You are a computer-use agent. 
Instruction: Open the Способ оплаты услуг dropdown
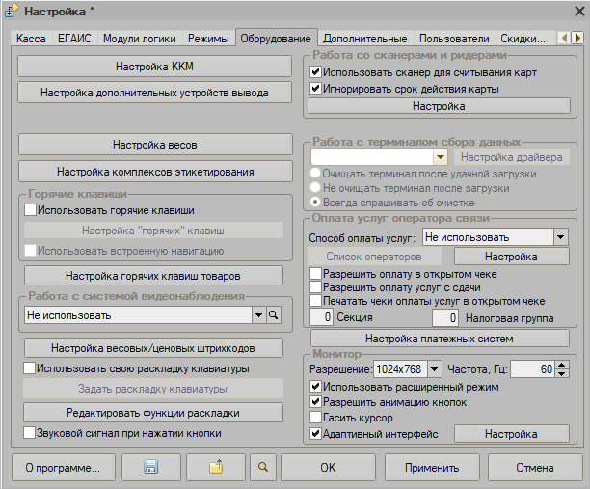[561, 236]
